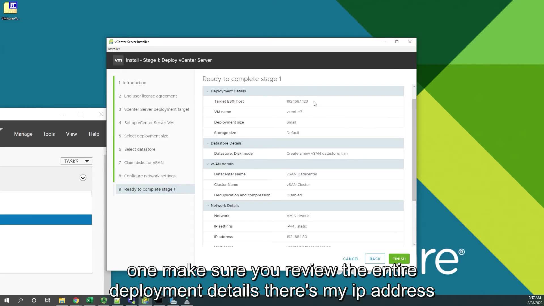Click Network value VM Network
Screen dimensions: 544x306
297,216
